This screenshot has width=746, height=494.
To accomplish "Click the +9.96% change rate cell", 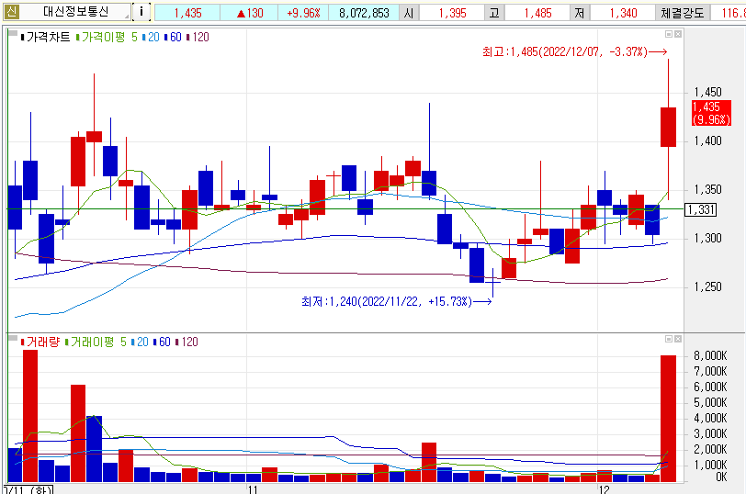I will pyautogui.click(x=303, y=13).
